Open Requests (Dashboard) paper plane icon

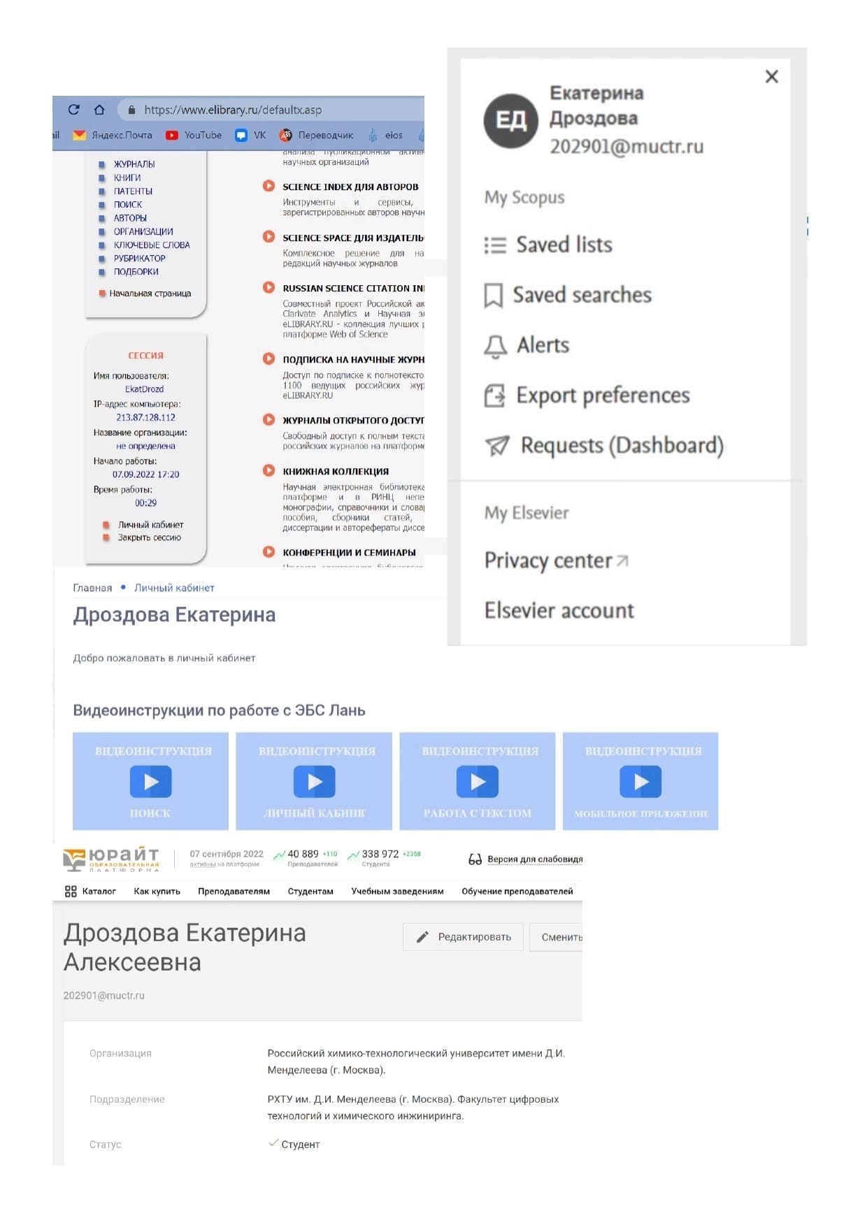pos(497,446)
